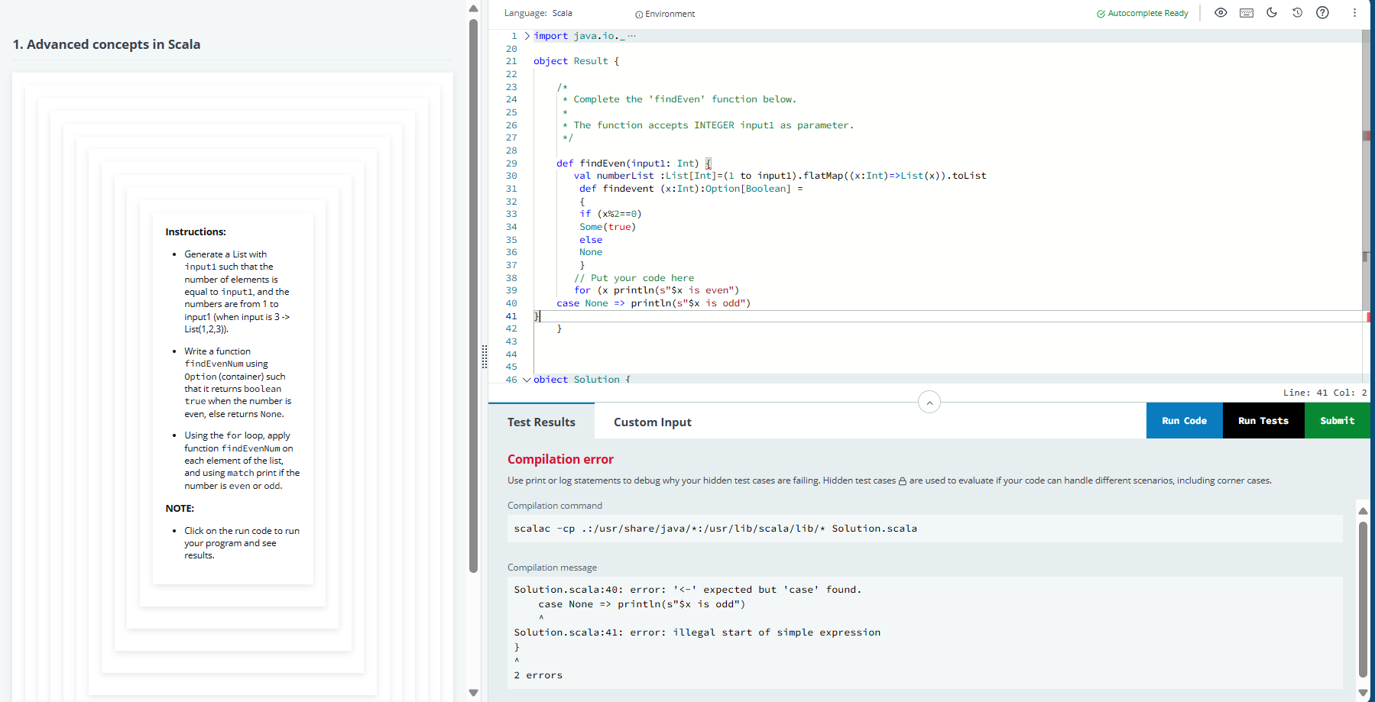Click the 'Generate a List with input1' instruction bullet
1375x702 pixels.
point(238,292)
